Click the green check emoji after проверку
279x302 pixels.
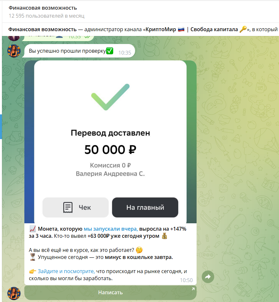110,51
